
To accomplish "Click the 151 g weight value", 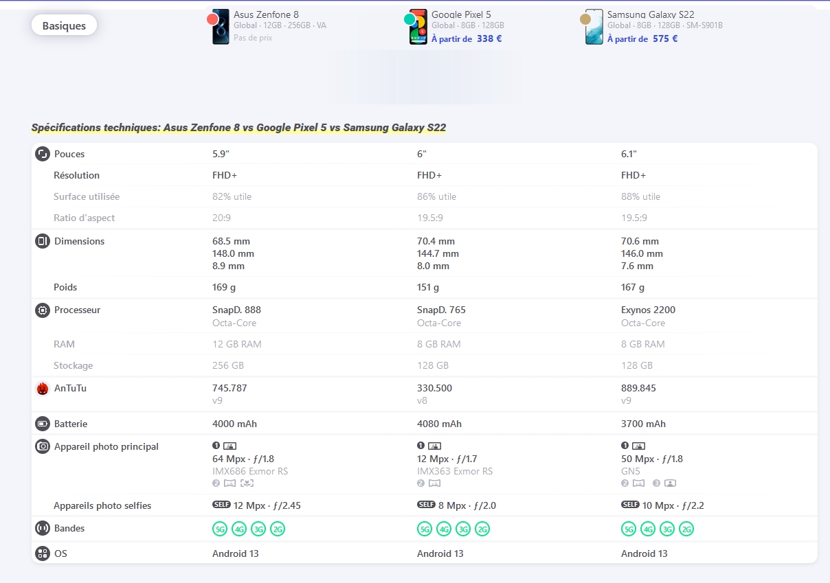I will point(428,287).
